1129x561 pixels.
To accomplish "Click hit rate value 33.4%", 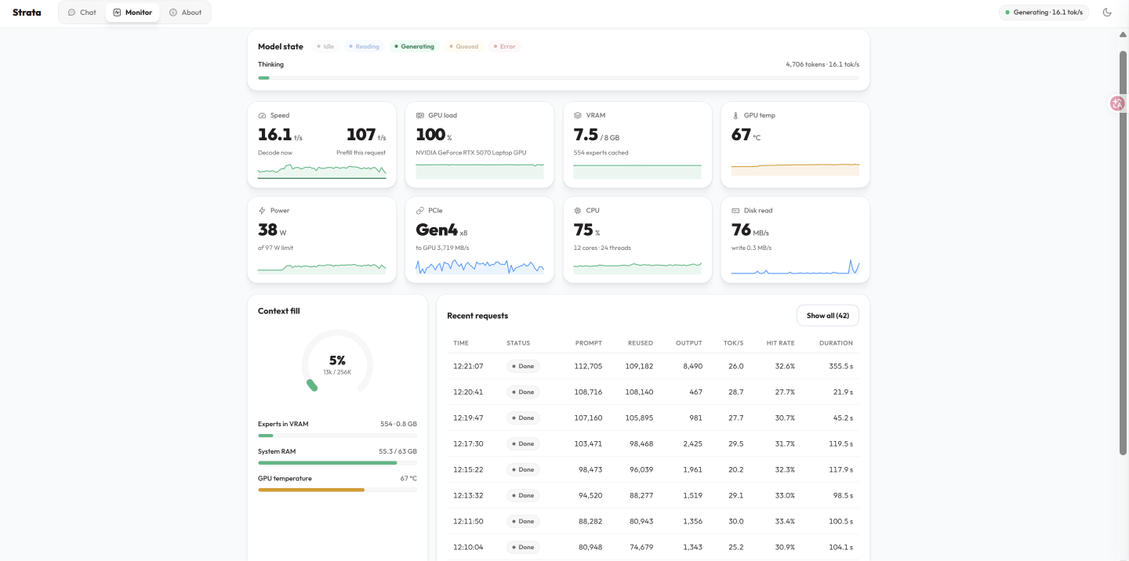I will [x=785, y=521].
